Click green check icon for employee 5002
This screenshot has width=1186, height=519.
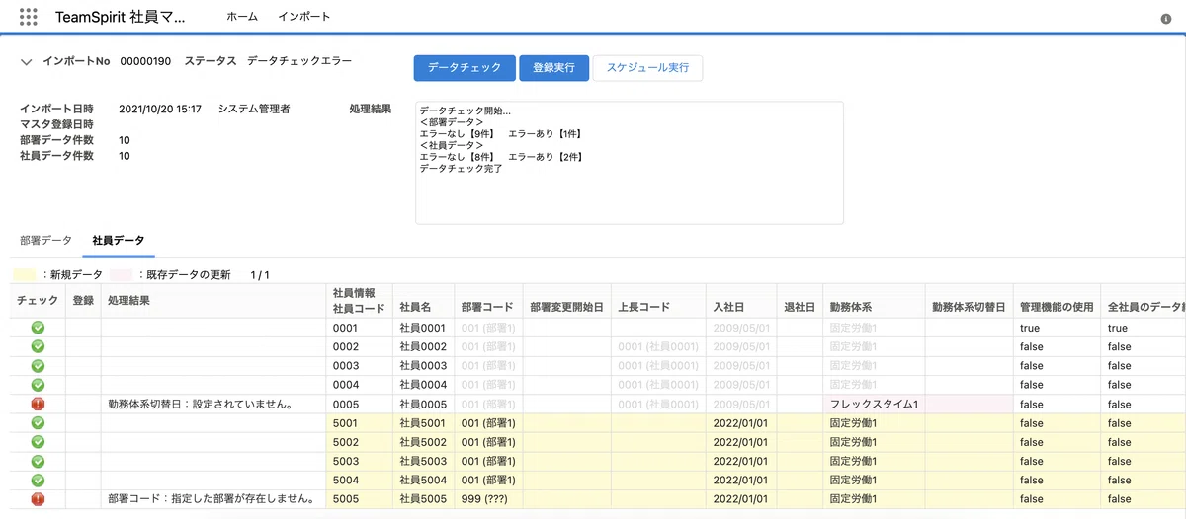coord(38,442)
